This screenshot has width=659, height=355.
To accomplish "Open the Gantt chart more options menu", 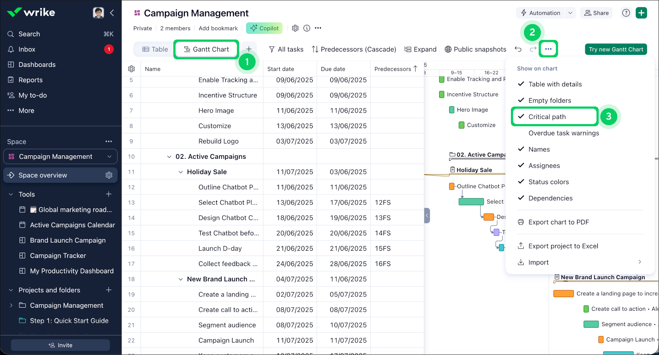I will pyautogui.click(x=548, y=49).
